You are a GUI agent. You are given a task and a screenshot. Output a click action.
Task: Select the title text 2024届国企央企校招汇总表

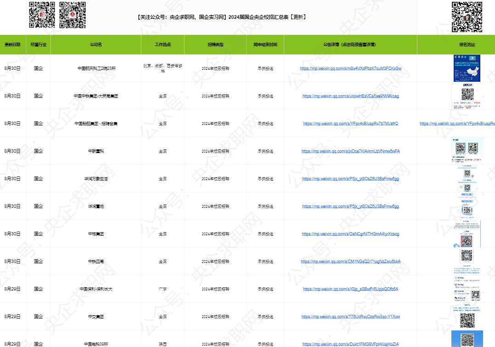pos(259,17)
